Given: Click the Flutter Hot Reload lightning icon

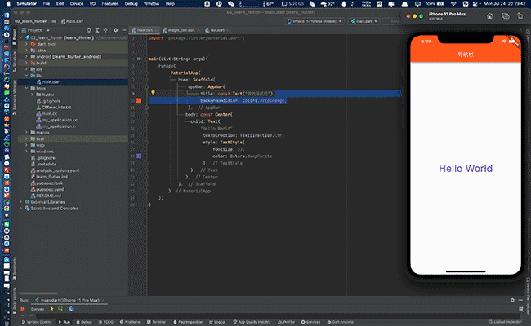Looking at the screenshot, I should coord(51,309).
